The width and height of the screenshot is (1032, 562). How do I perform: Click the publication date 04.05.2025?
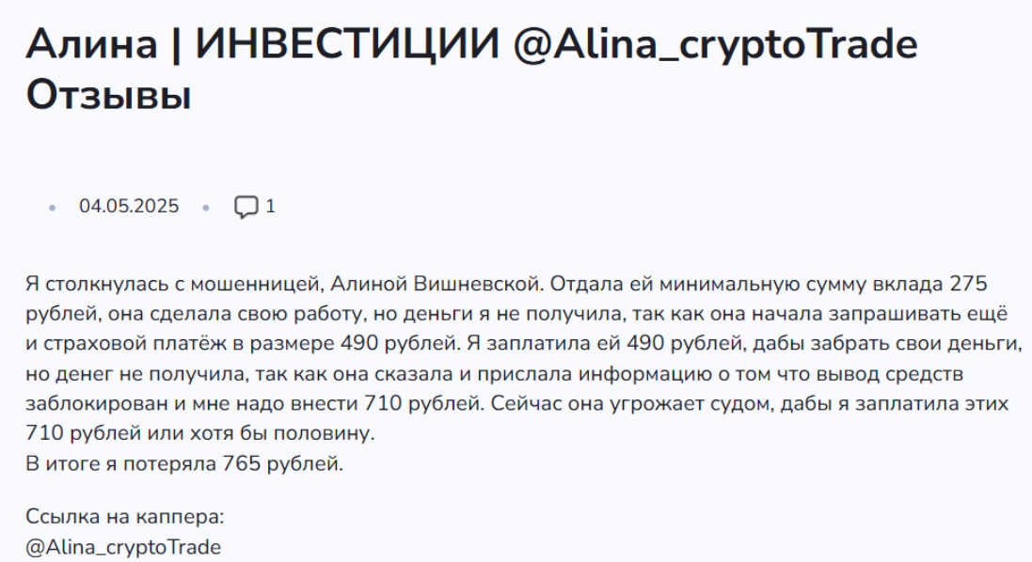click(x=129, y=207)
